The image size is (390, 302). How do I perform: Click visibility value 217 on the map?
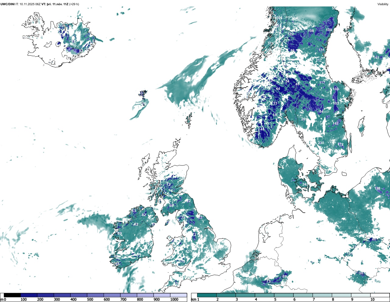319,60
